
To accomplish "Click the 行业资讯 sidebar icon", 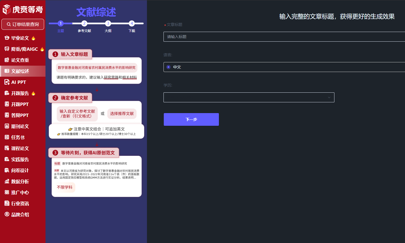I will [x=7, y=203].
